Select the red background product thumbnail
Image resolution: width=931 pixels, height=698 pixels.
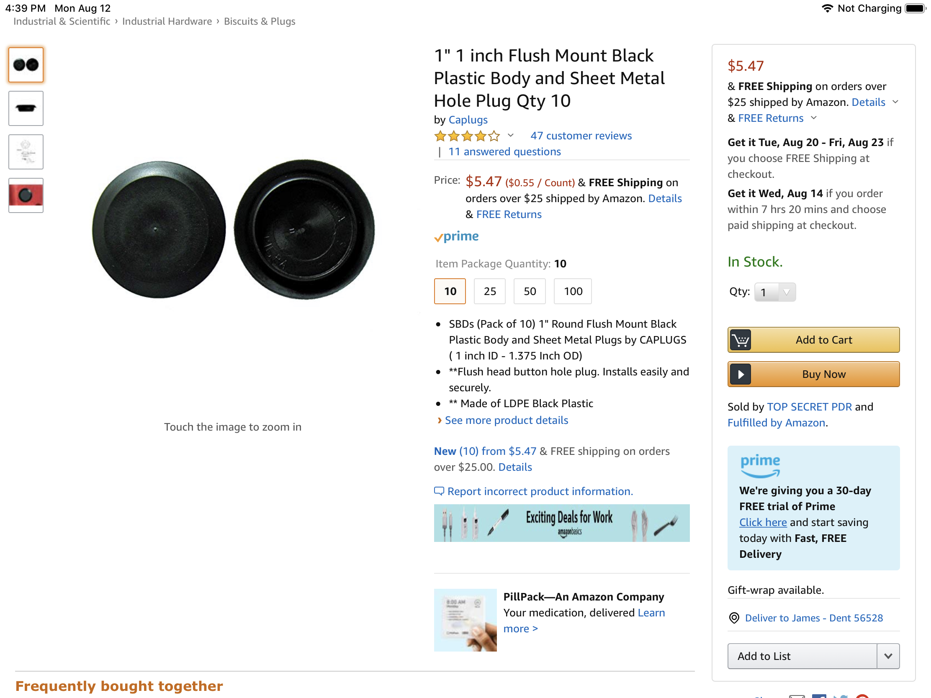click(x=26, y=195)
